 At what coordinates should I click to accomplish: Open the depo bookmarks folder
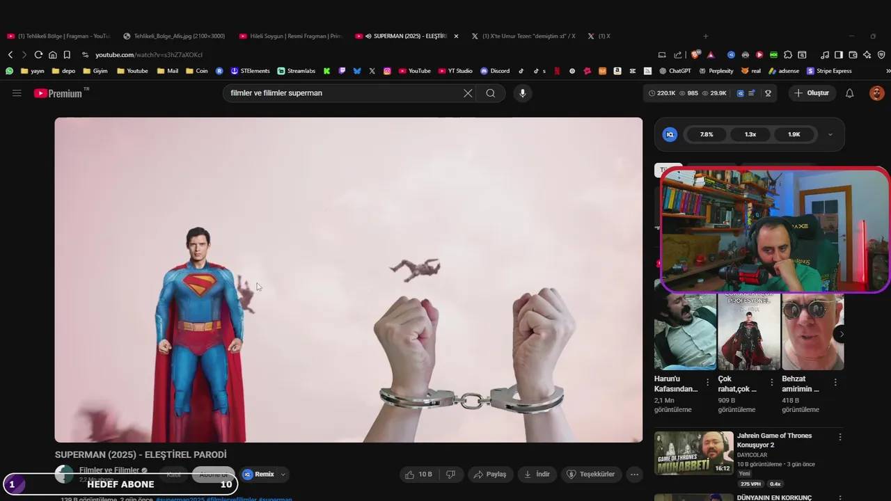point(63,71)
